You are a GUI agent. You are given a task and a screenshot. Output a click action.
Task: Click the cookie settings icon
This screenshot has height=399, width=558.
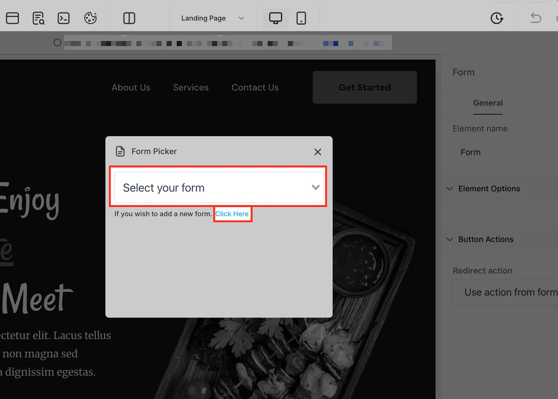pos(90,18)
